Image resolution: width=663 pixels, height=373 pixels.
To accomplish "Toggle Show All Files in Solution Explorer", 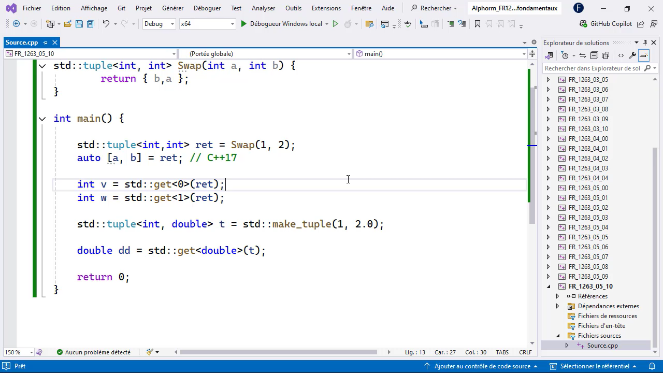I will coord(606,55).
